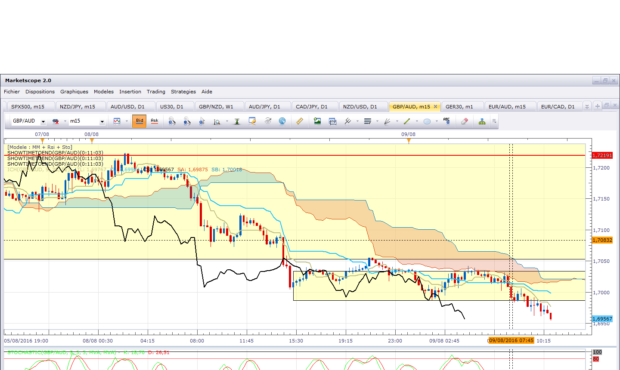Open the GBP/AUD instrument dropdown
Screen dimensions: 620x370
pos(43,122)
